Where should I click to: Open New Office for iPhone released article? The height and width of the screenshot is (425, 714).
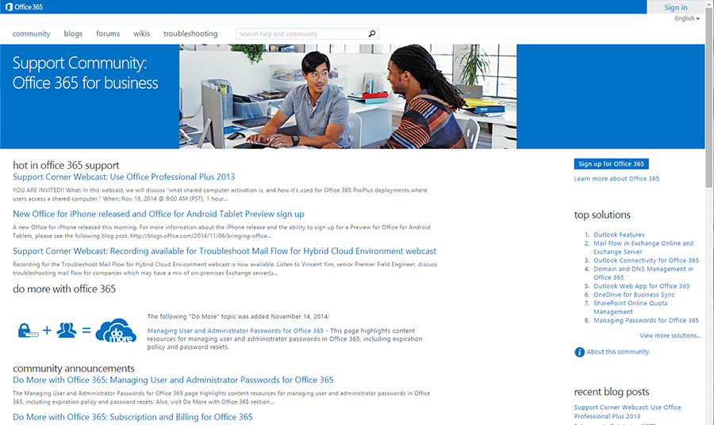(159, 214)
